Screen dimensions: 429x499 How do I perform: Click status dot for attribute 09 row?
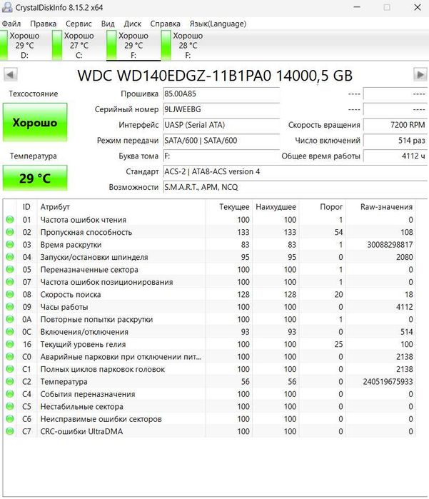pos(10,307)
